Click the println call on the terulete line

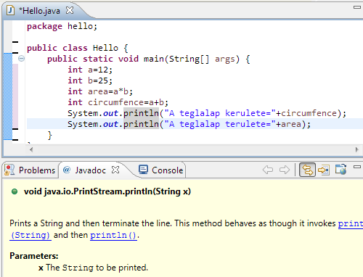(141, 124)
